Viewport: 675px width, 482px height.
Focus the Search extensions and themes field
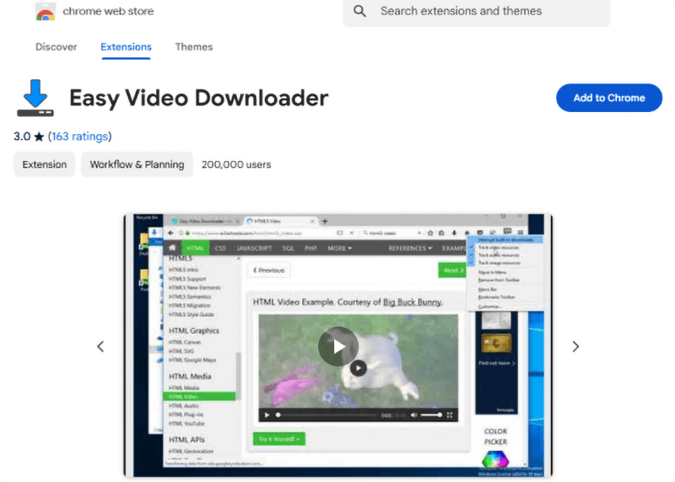pyautogui.click(x=477, y=12)
